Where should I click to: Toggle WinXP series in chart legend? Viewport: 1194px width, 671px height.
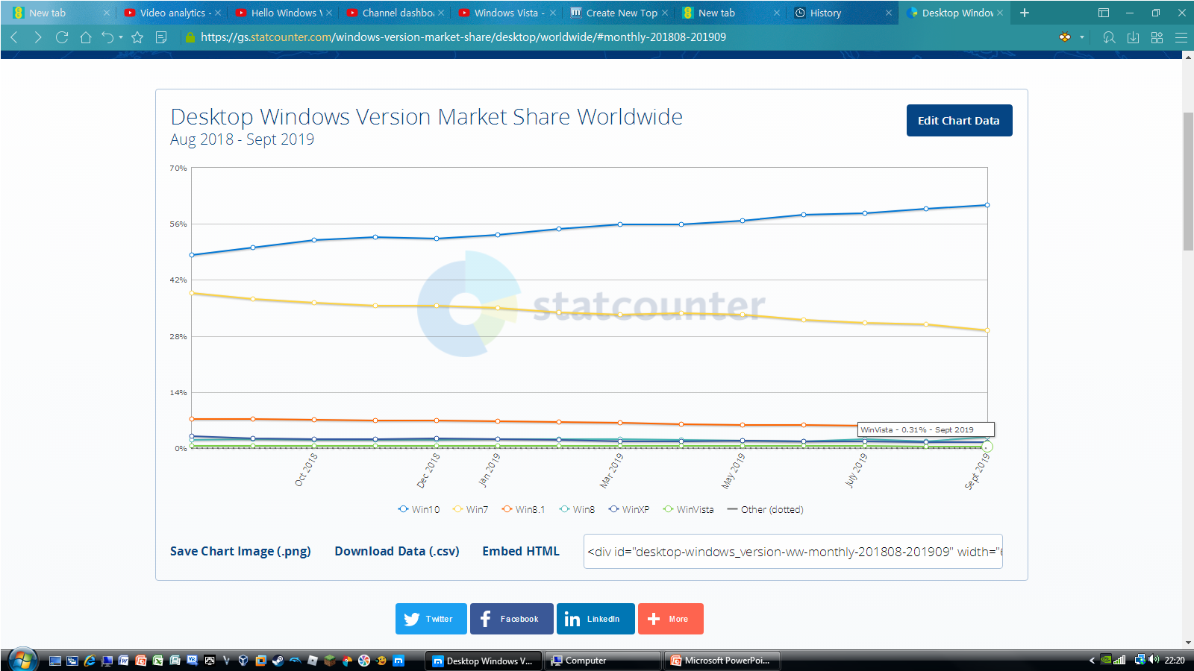[x=628, y=510]
